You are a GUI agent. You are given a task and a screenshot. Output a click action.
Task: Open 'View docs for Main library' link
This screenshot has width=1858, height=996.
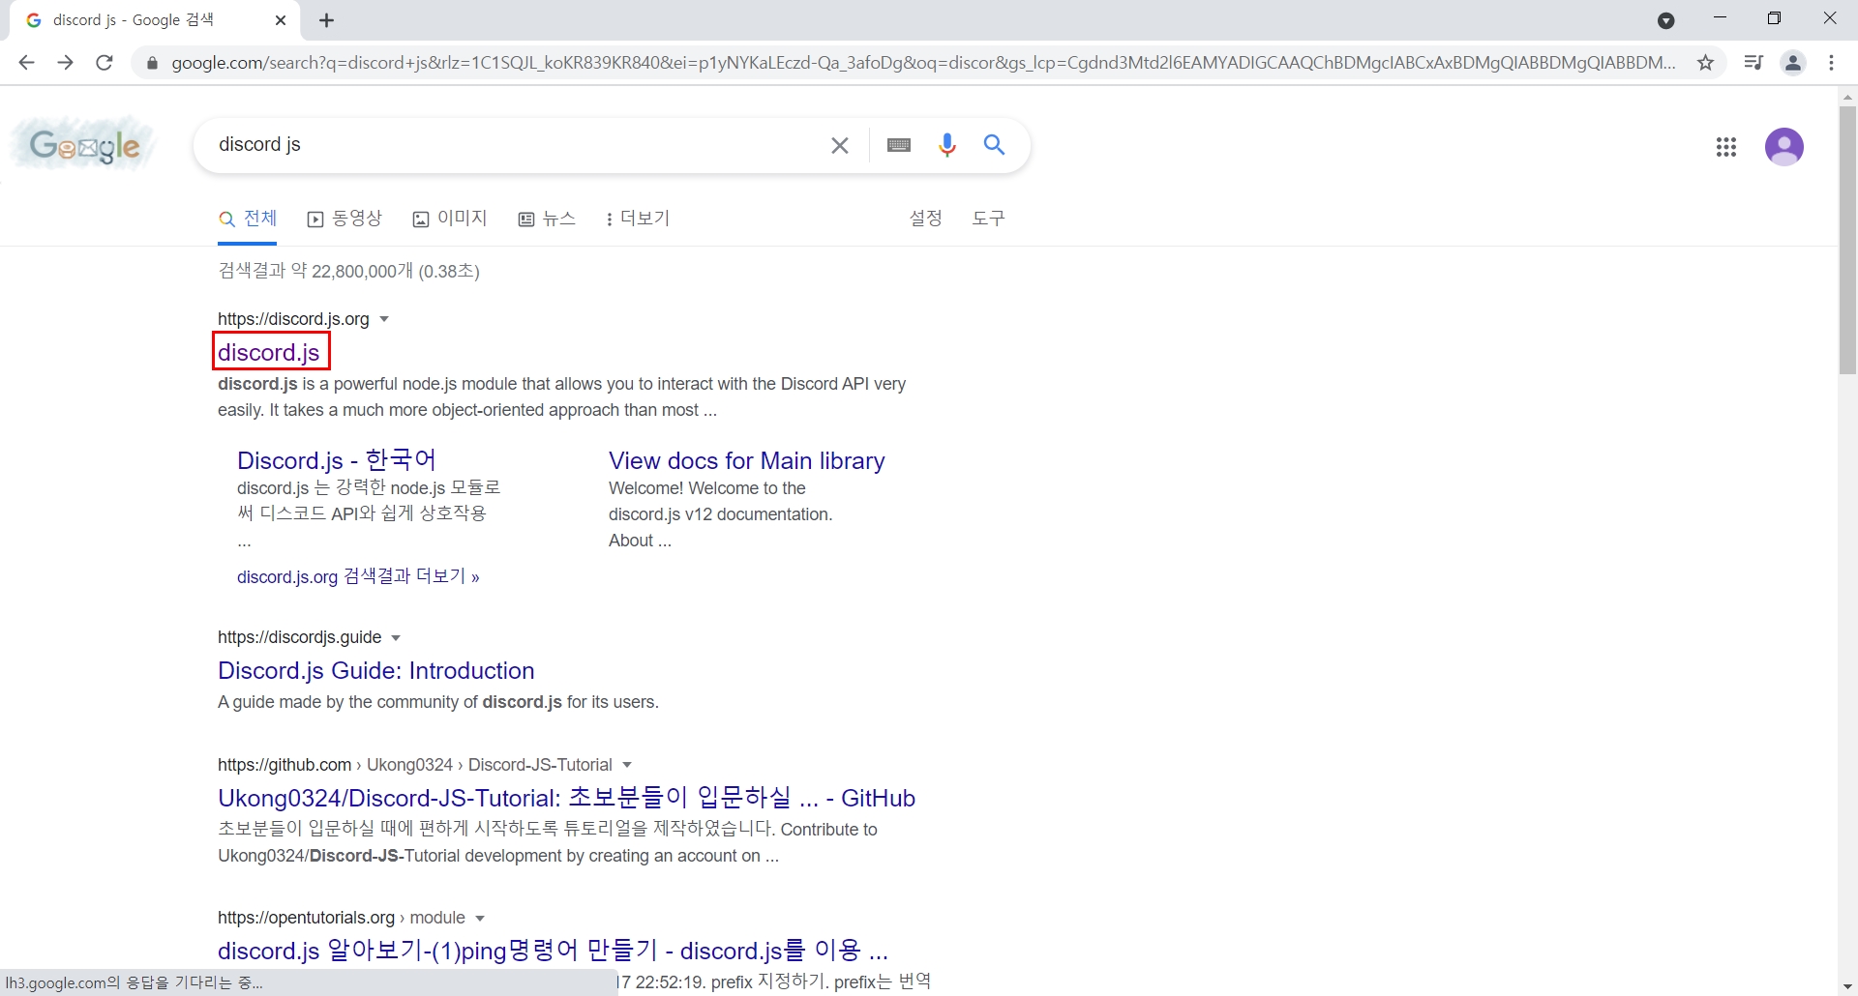point(747,460)
